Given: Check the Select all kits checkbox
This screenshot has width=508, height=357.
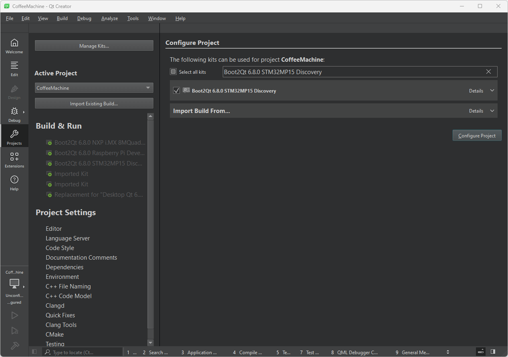Looking at the screenshot, I should pos(173,72).
